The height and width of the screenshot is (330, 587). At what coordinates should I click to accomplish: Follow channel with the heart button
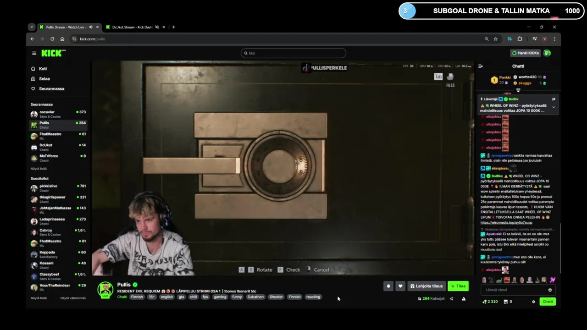(x=400, y=286)
